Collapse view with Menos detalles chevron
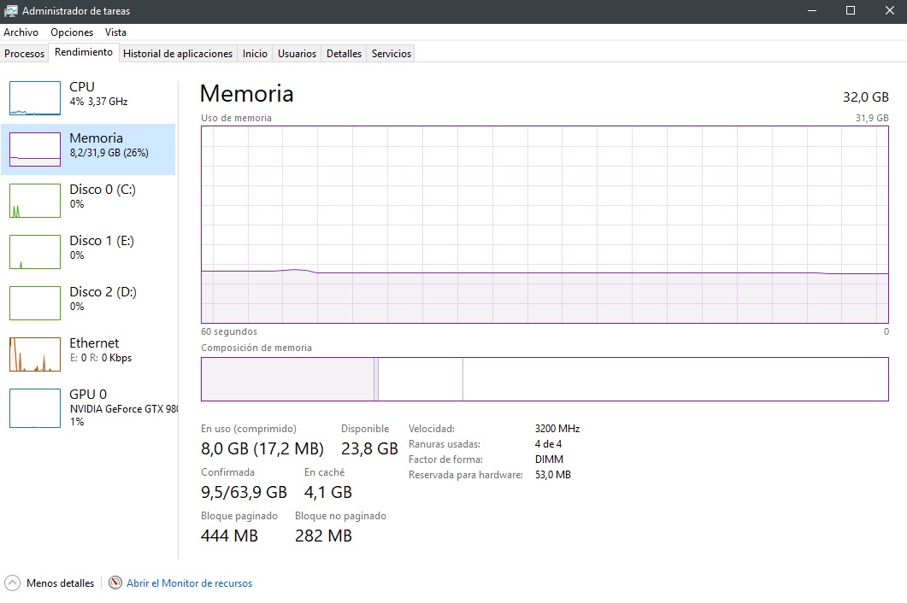The height and width of the screenshot is (603, 907). 13,583
